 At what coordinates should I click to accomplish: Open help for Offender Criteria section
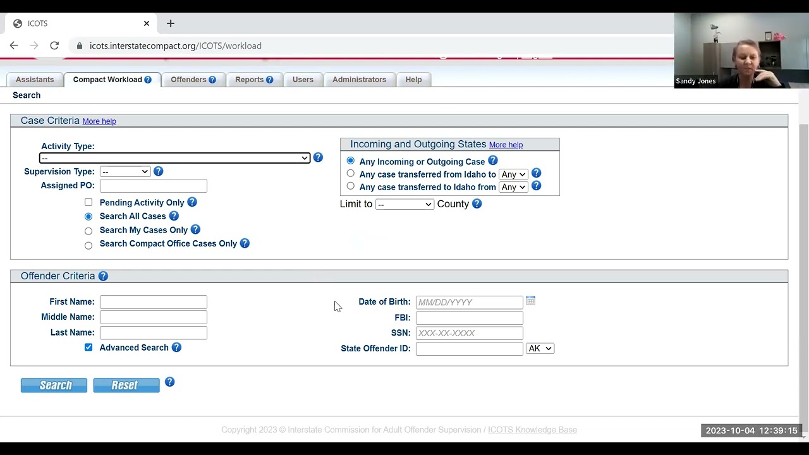103,276
